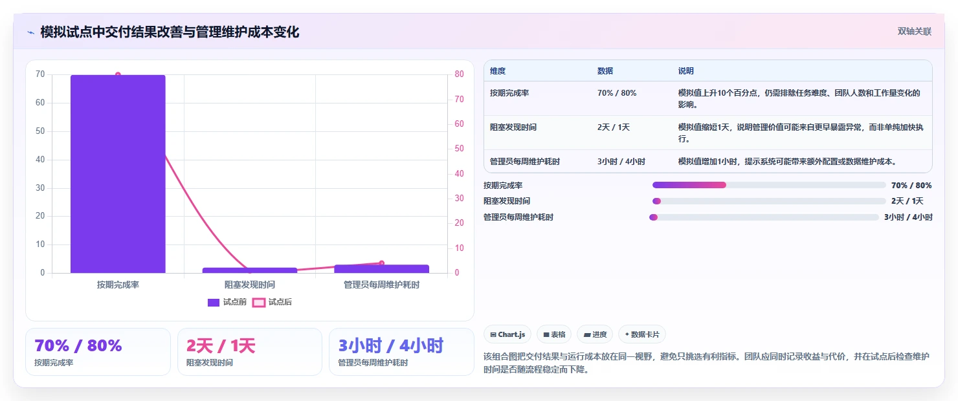Click the pink 40 right-axis tick label
958x401 pixels.
tap(459, 174)
